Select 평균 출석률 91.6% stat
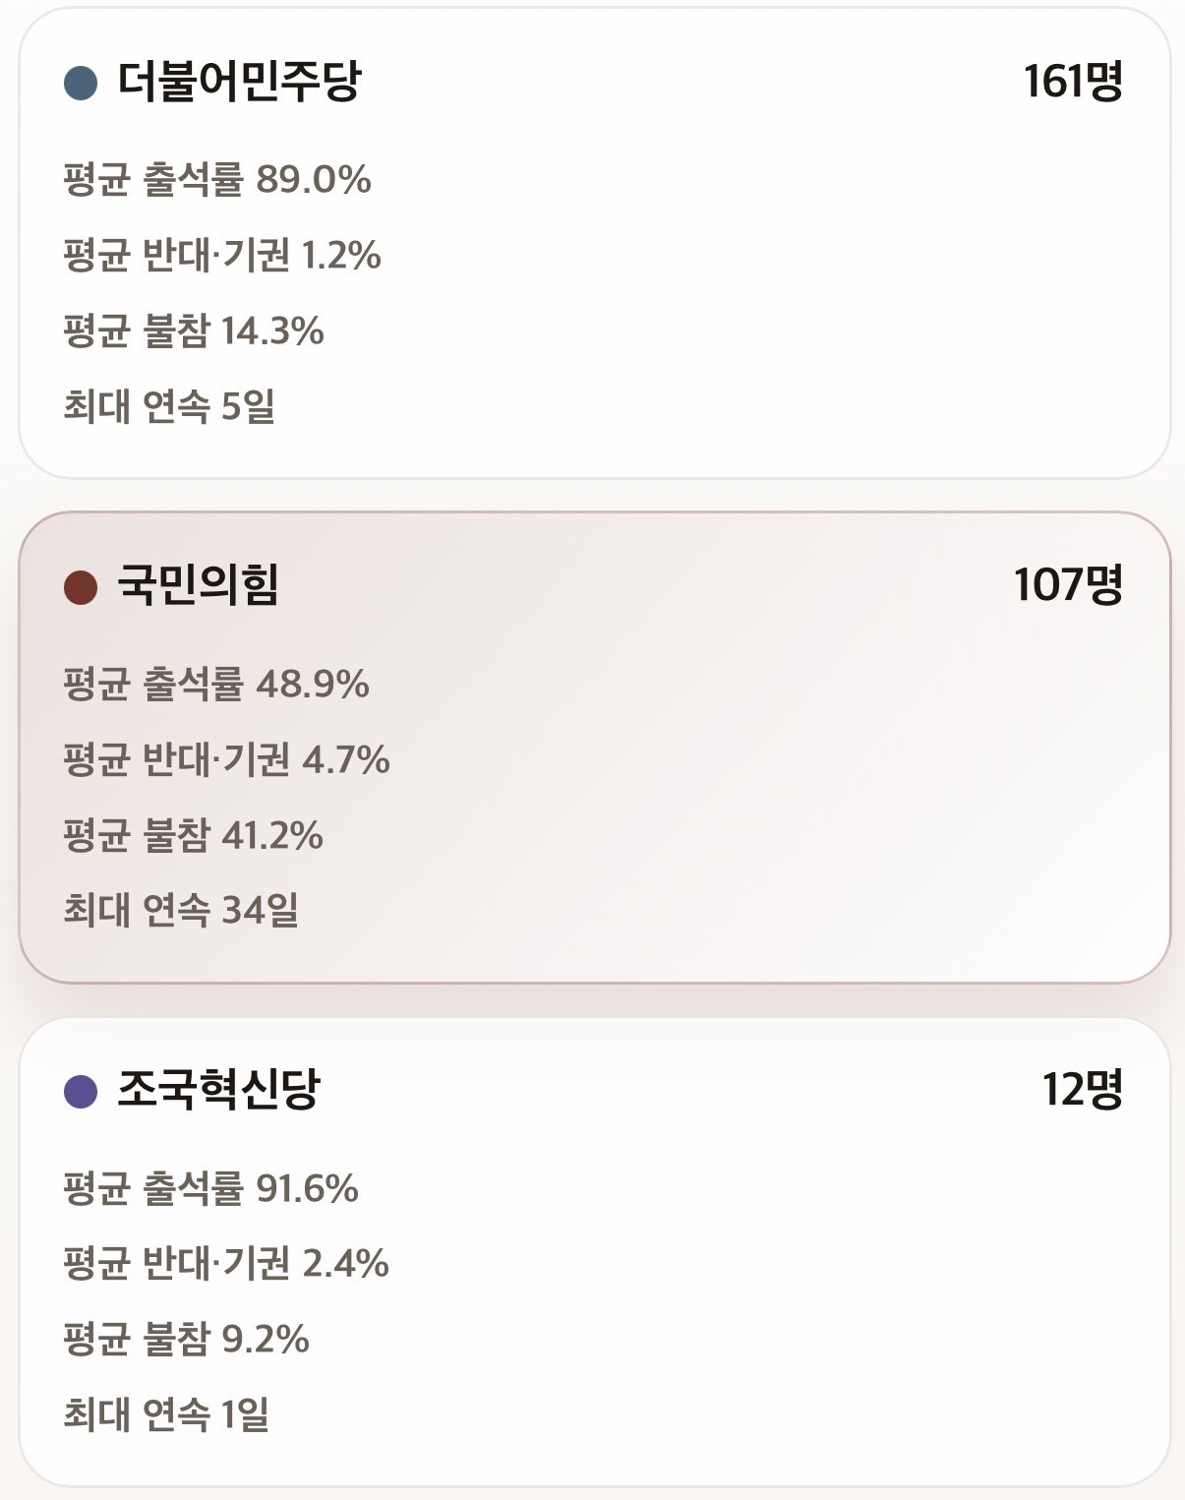 (210, 1189)
